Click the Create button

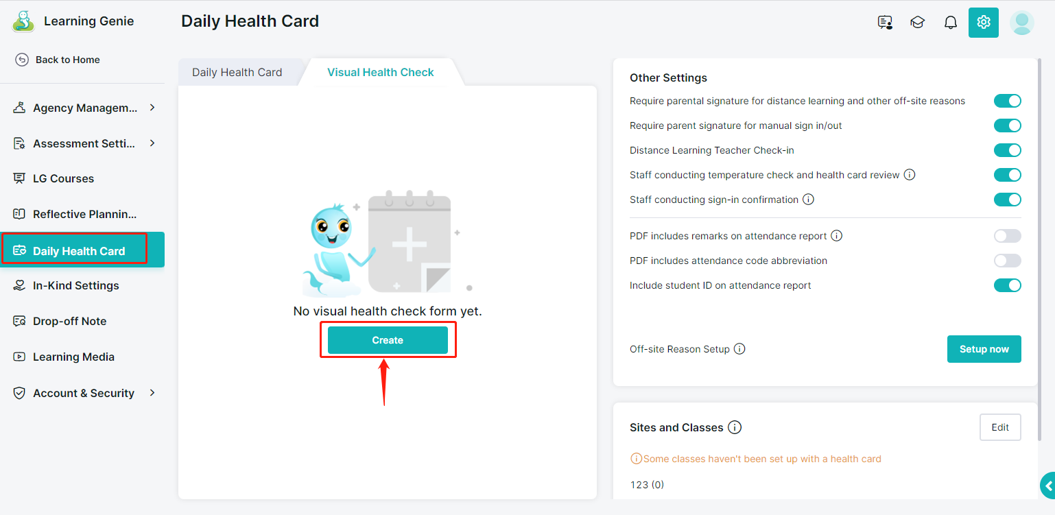[x=388, y=340]
